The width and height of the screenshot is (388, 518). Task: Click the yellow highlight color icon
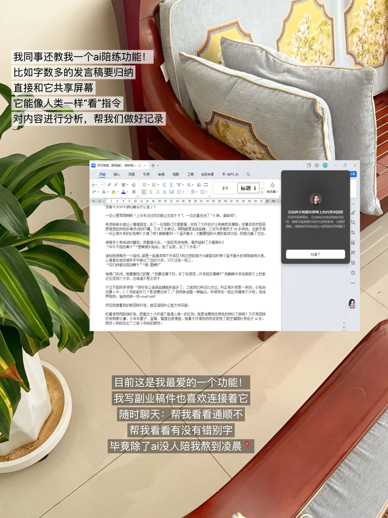point(114,192)
